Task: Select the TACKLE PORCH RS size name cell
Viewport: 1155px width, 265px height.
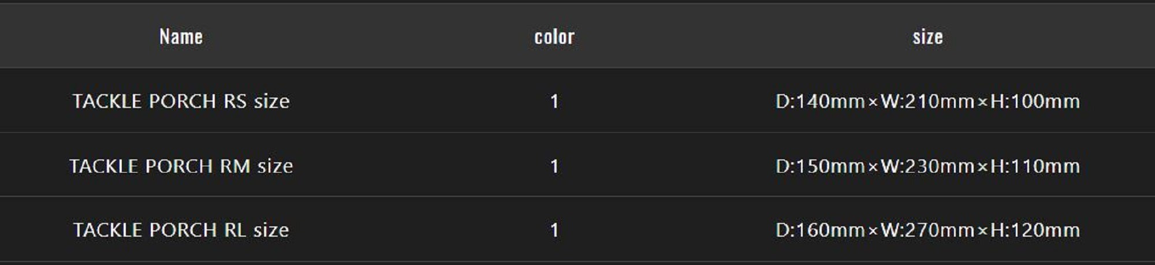Action: point(181,102)
